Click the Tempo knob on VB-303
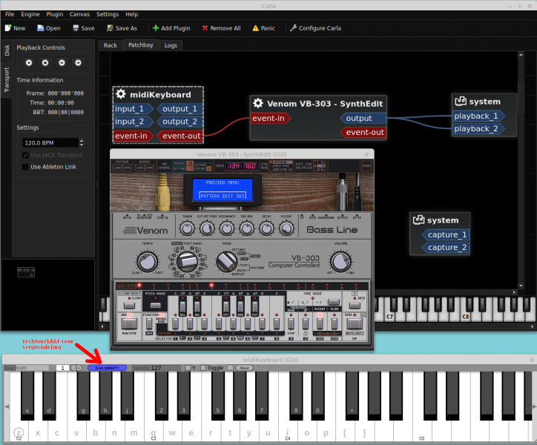This screenshot has height=445, width=537. 148,262
